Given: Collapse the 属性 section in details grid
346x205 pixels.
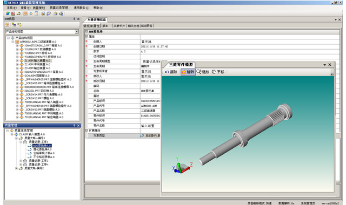Looking at the screenshot, I should (x=86, y=37).
